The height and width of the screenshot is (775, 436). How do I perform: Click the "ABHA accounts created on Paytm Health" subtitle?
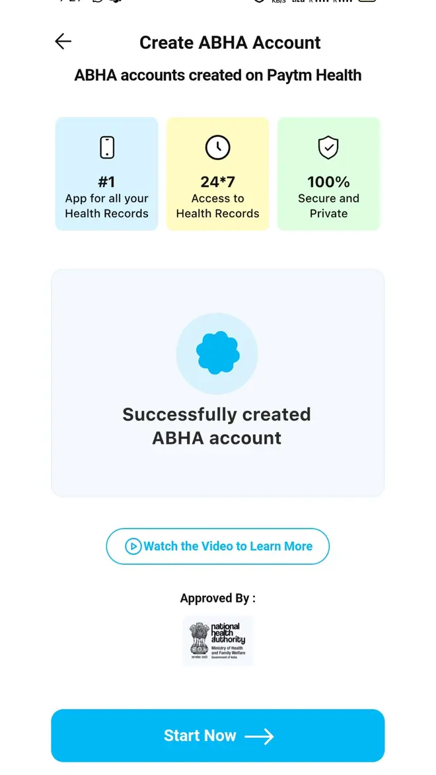pos(217,75)
